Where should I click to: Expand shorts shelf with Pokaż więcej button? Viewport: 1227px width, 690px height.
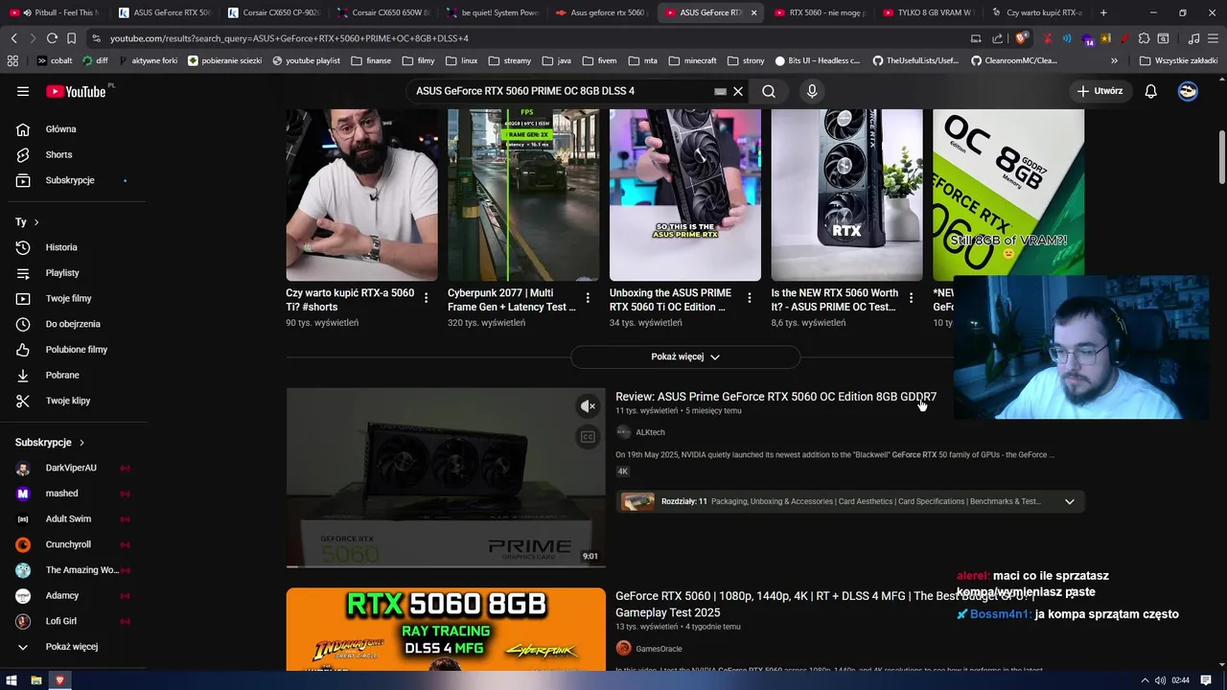point(685,356)
